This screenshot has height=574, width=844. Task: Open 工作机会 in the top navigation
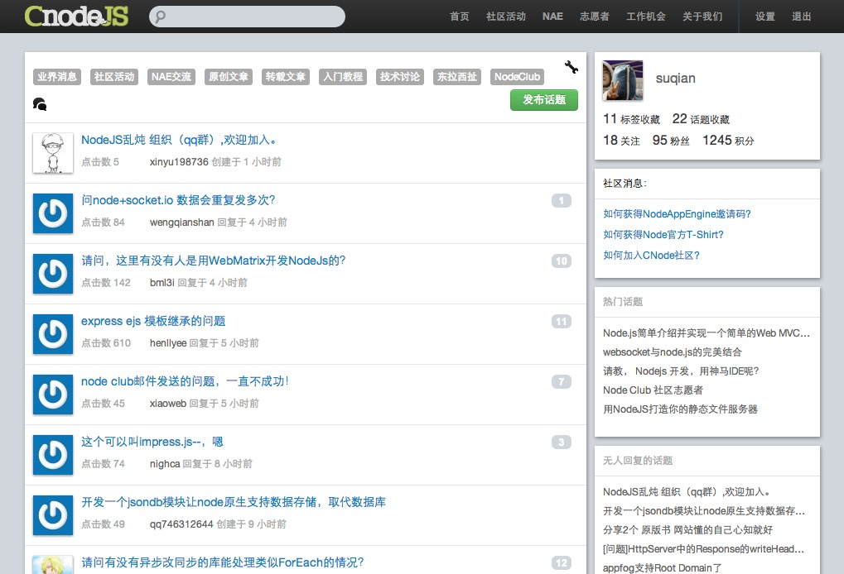tap(645, 17)
